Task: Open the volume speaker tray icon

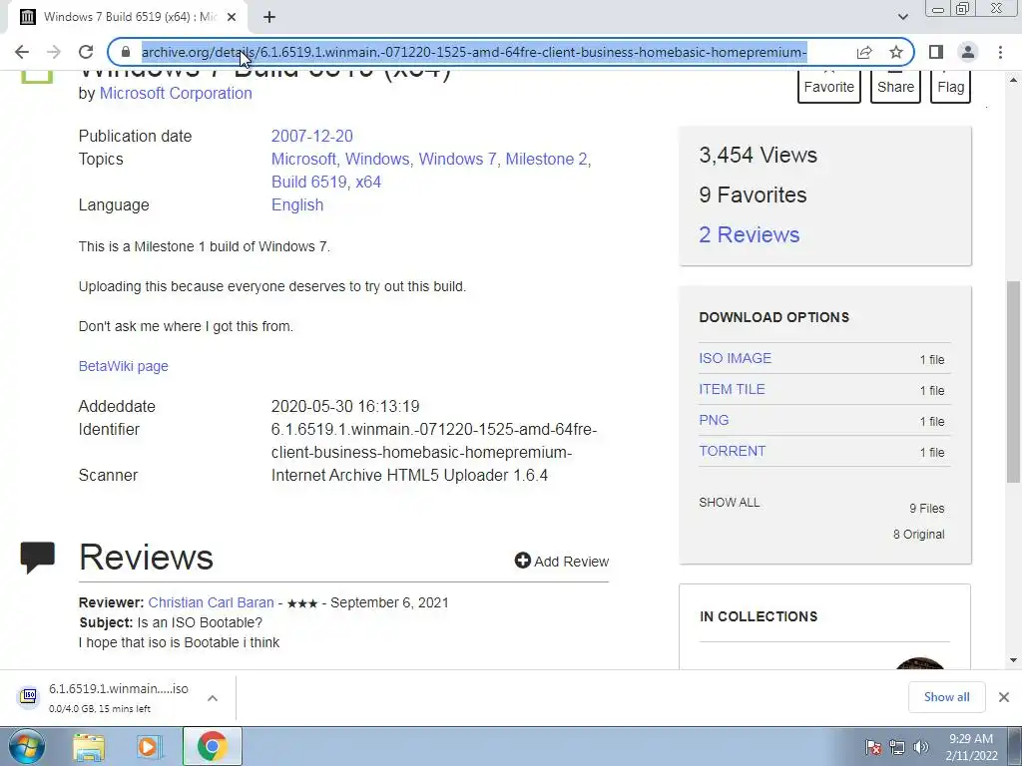Action: coord(921,747)
